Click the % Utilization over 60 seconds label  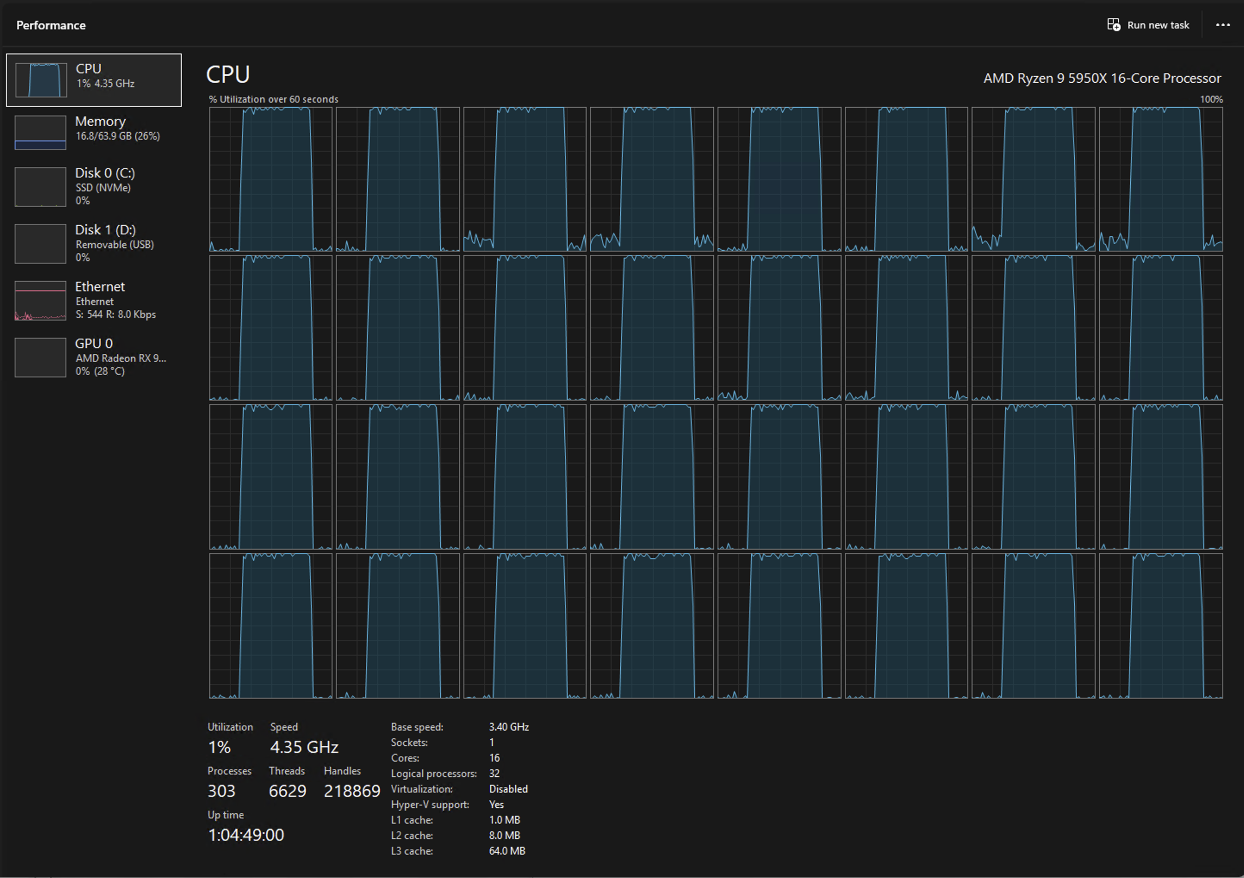point(273,99)
